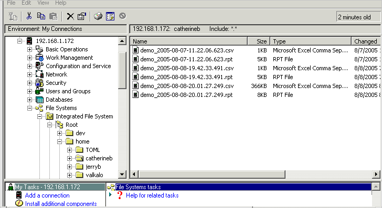Click the Integrated File System icon
Screen dimensions: 382x208
pos(49,116)
